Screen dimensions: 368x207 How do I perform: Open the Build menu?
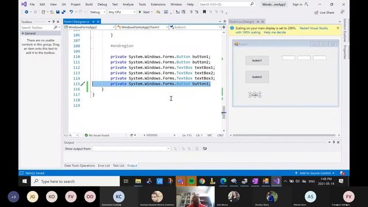tap(89, 4)
